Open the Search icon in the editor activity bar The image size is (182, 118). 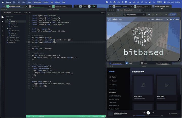[x=3, y=21]
